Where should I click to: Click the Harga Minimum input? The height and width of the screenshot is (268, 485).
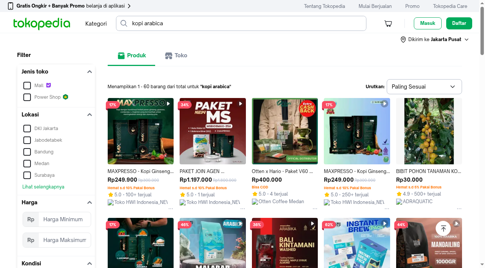tap(65, 219)
